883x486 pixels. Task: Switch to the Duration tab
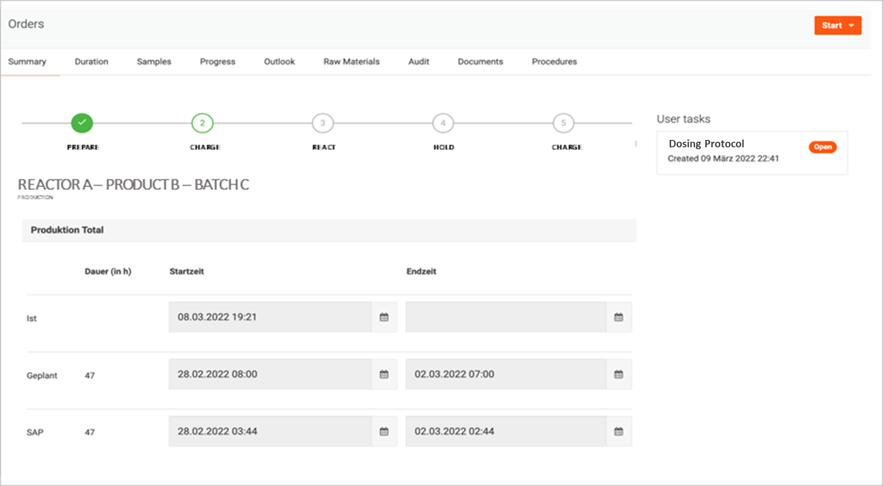pos(91,62)
